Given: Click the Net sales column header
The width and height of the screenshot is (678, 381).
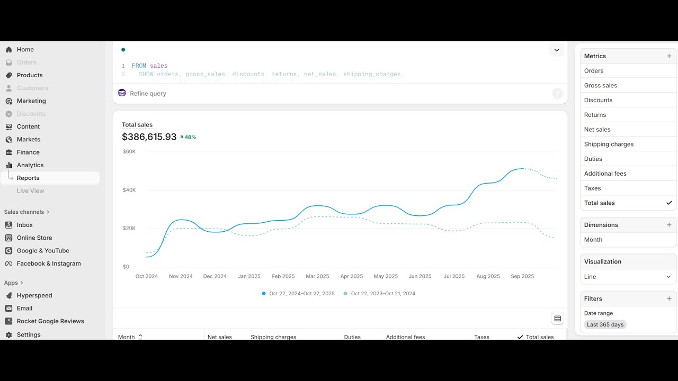Looking at the screenshot, I should [x=220, y=337].
